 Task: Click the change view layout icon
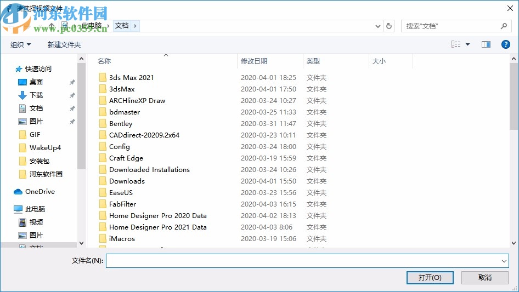[x=456, y=44]
